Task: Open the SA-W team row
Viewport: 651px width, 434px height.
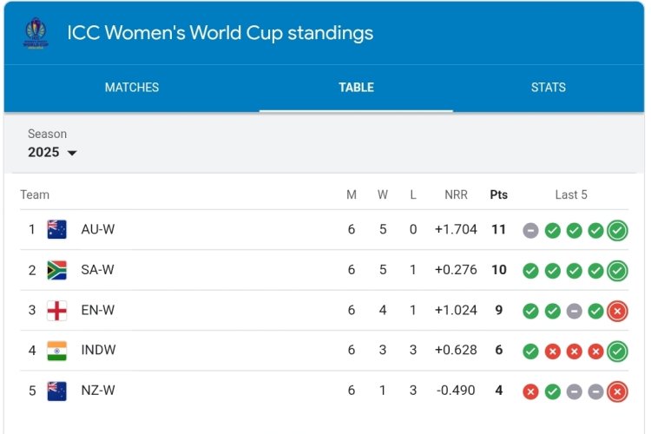Action: (97, 270)
